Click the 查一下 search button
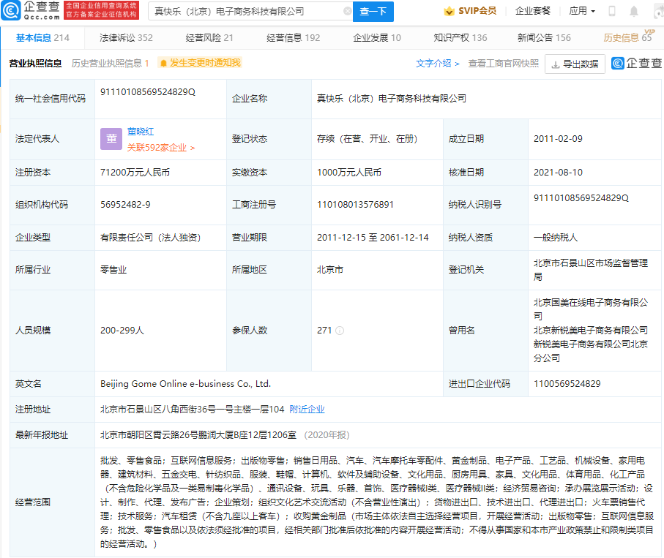The height and width of the screenshot is (558, 664). (373, 12)
